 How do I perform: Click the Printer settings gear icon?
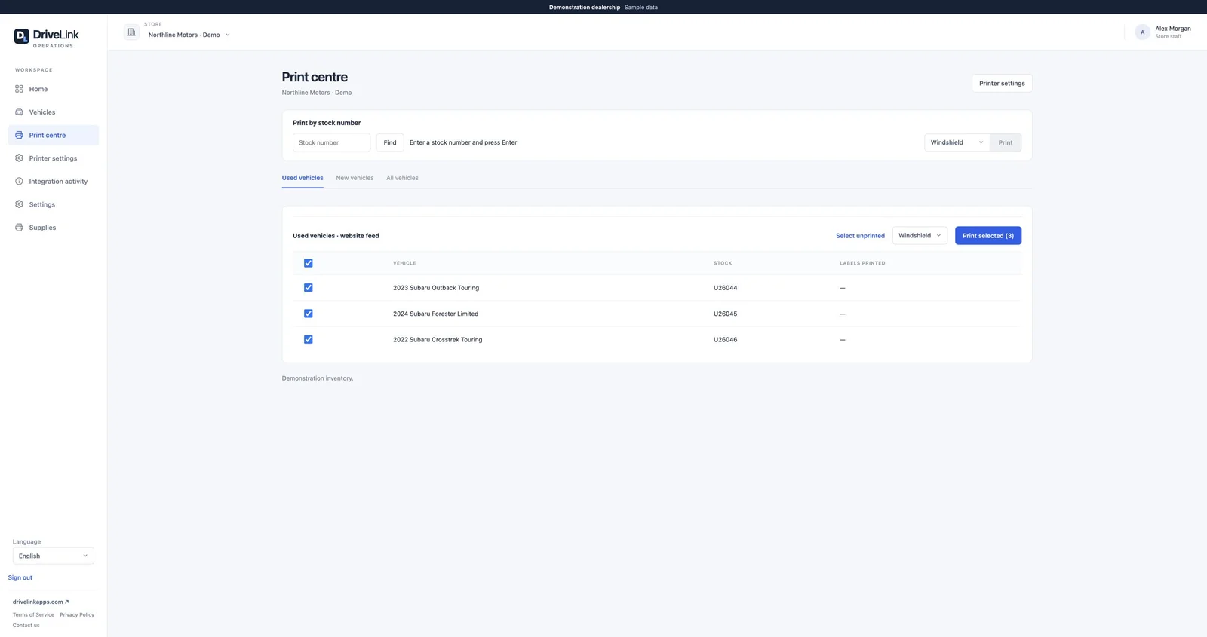(x=19, y=158)
